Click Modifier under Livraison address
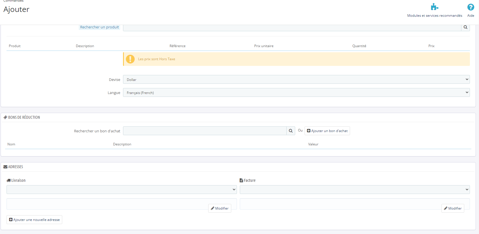The width and height of the screenshot is (479, 234). [x=220, y=208]
